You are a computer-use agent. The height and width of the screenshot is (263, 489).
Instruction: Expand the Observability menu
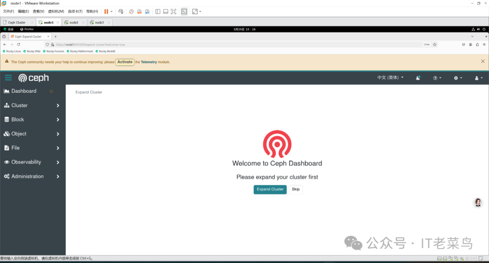[x=33, y=162]
